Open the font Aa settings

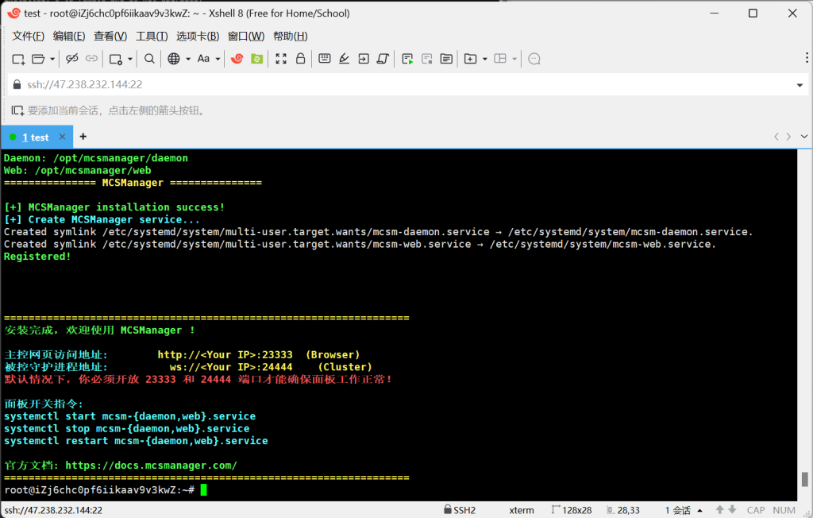point(203,59)
